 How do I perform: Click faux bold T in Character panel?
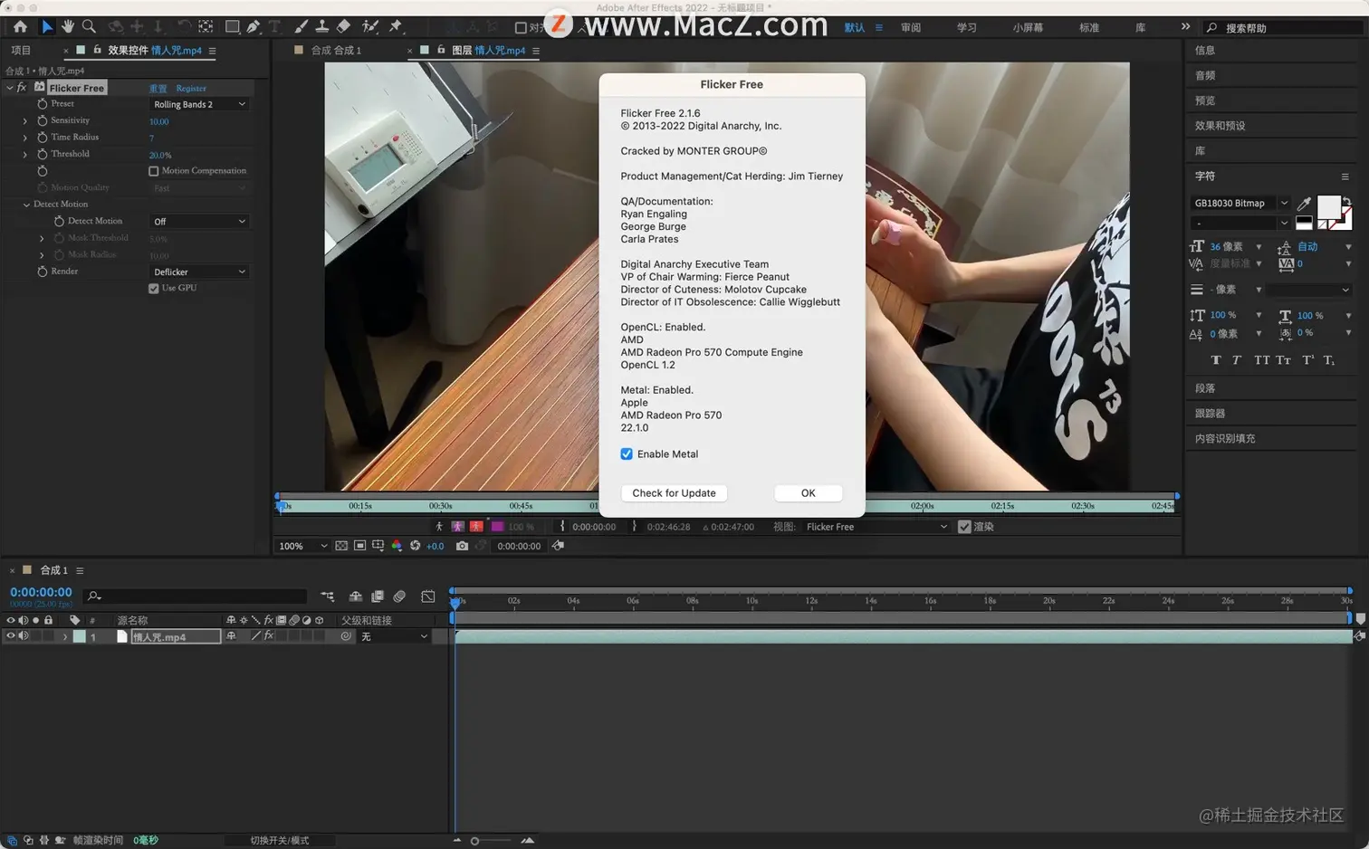coord(1216,360)
